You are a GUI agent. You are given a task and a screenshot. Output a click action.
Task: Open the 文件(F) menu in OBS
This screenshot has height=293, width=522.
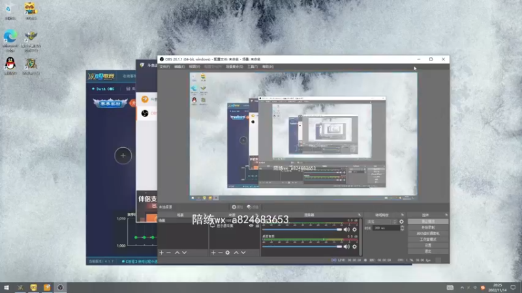click(x=164, y=67)
